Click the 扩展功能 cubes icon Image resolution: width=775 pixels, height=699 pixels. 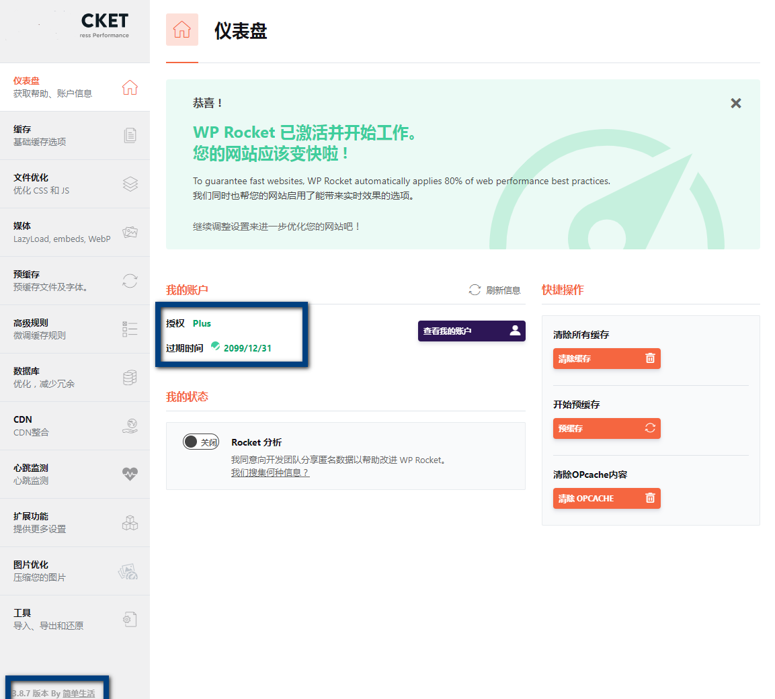[130, 523]
